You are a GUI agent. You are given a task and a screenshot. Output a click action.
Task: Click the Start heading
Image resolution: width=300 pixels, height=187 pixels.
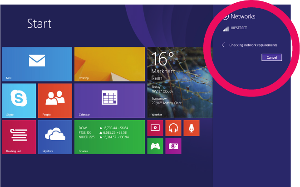click(x=39, y=24)
